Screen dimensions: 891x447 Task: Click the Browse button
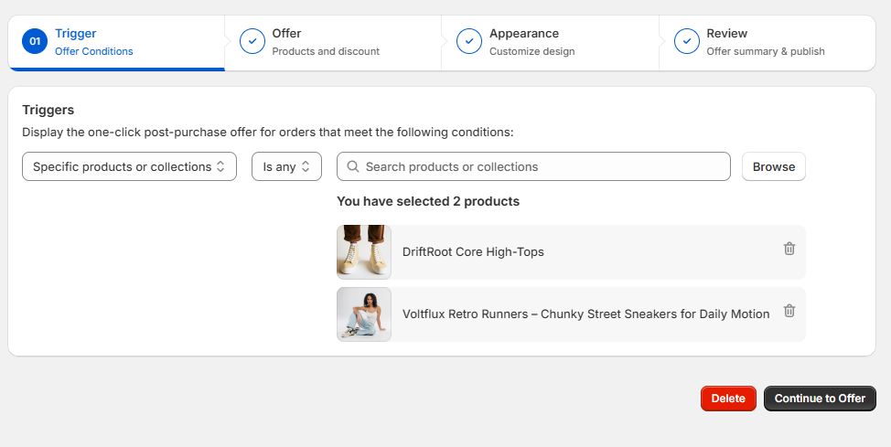[x=774, y=166]
